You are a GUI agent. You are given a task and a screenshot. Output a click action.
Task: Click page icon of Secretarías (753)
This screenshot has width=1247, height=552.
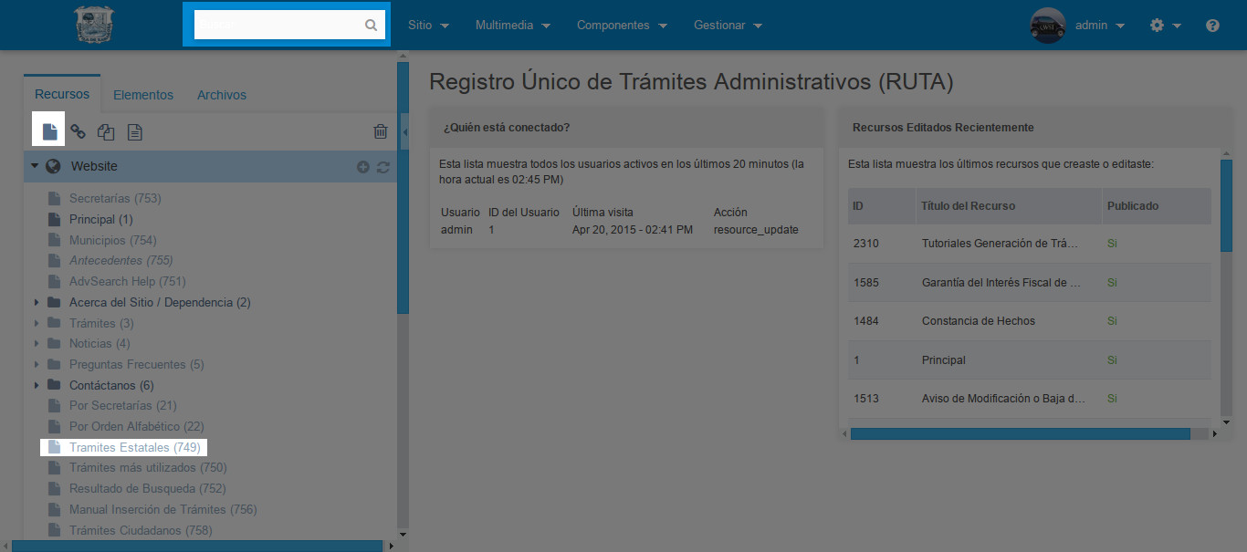[x=54, y=198]
